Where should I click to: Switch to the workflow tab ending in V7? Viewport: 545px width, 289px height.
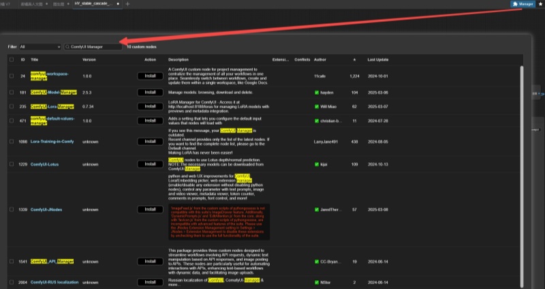[x=5, y=4]
